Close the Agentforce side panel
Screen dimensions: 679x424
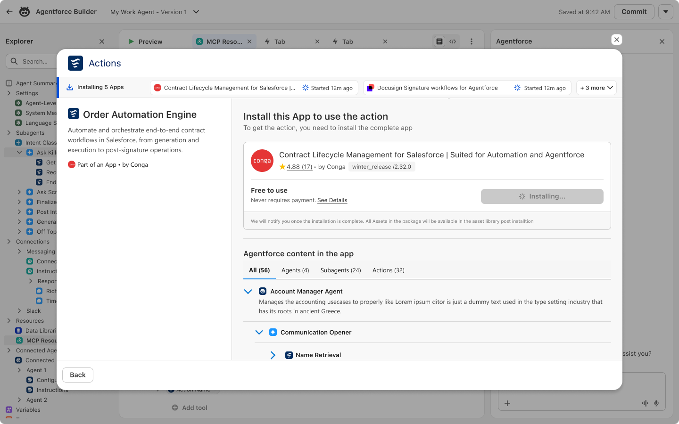coord(662,41)
